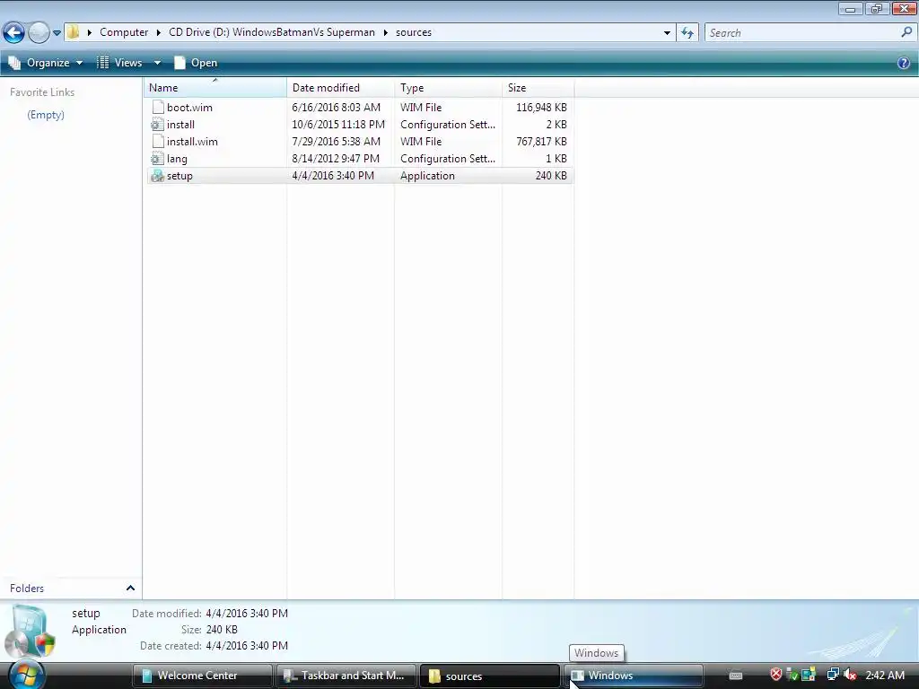Select Computer in the address breadcrumb
Image resolution: width=919 pixels, height=689 pixels.
coord(124,32)
